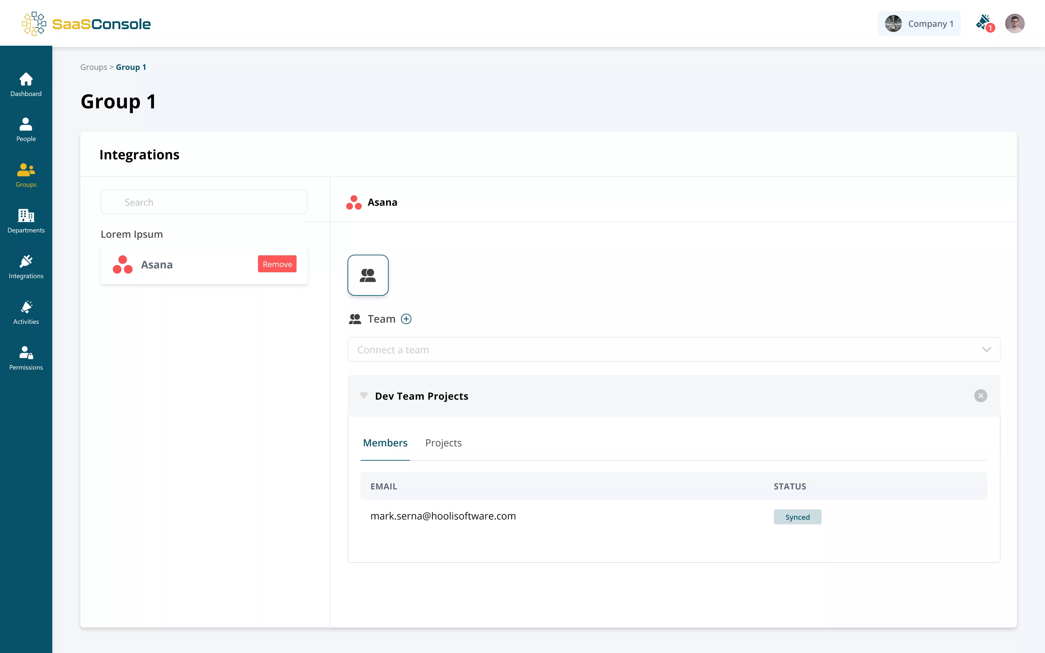The width and height of the screenshot is (1045, 653).
Task: Open the Connect a team dropdown
Action: 674,349
